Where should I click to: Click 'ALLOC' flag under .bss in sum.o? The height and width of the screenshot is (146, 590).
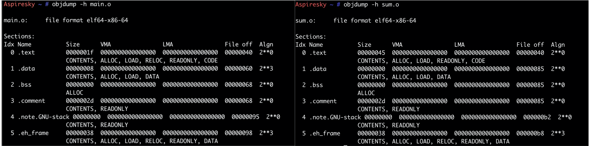[366, 93]
